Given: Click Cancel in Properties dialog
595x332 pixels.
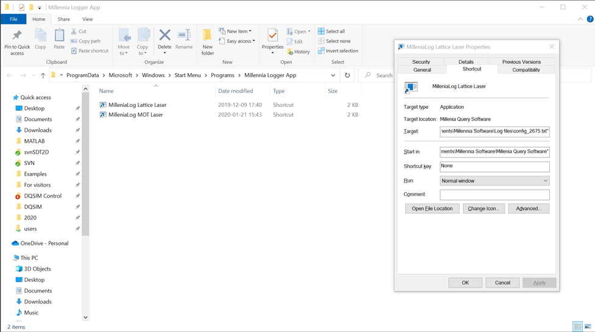Looking at the screenshot, I should (x=502, y=283).
